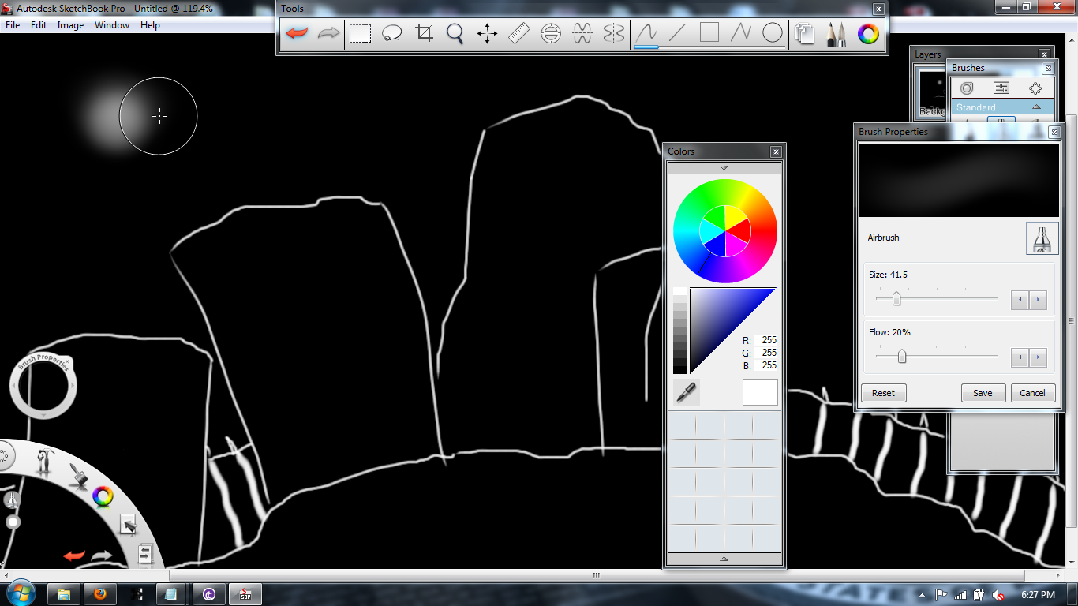Image resolution: width=1078 pixels, height=606 pixels.
Task: Click Reset in Brush Properties
Action: click(x=883, y=393)
